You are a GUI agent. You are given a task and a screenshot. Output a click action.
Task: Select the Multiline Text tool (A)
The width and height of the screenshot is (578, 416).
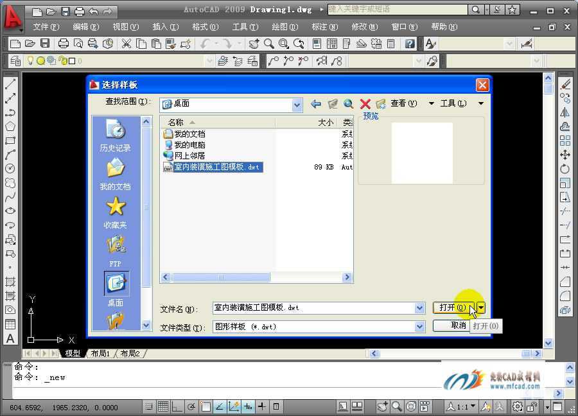click(10, 338)
